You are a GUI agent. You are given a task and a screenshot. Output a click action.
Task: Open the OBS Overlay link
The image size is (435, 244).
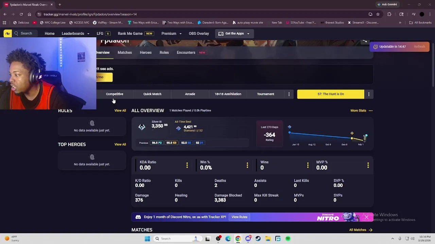(199, 34)
